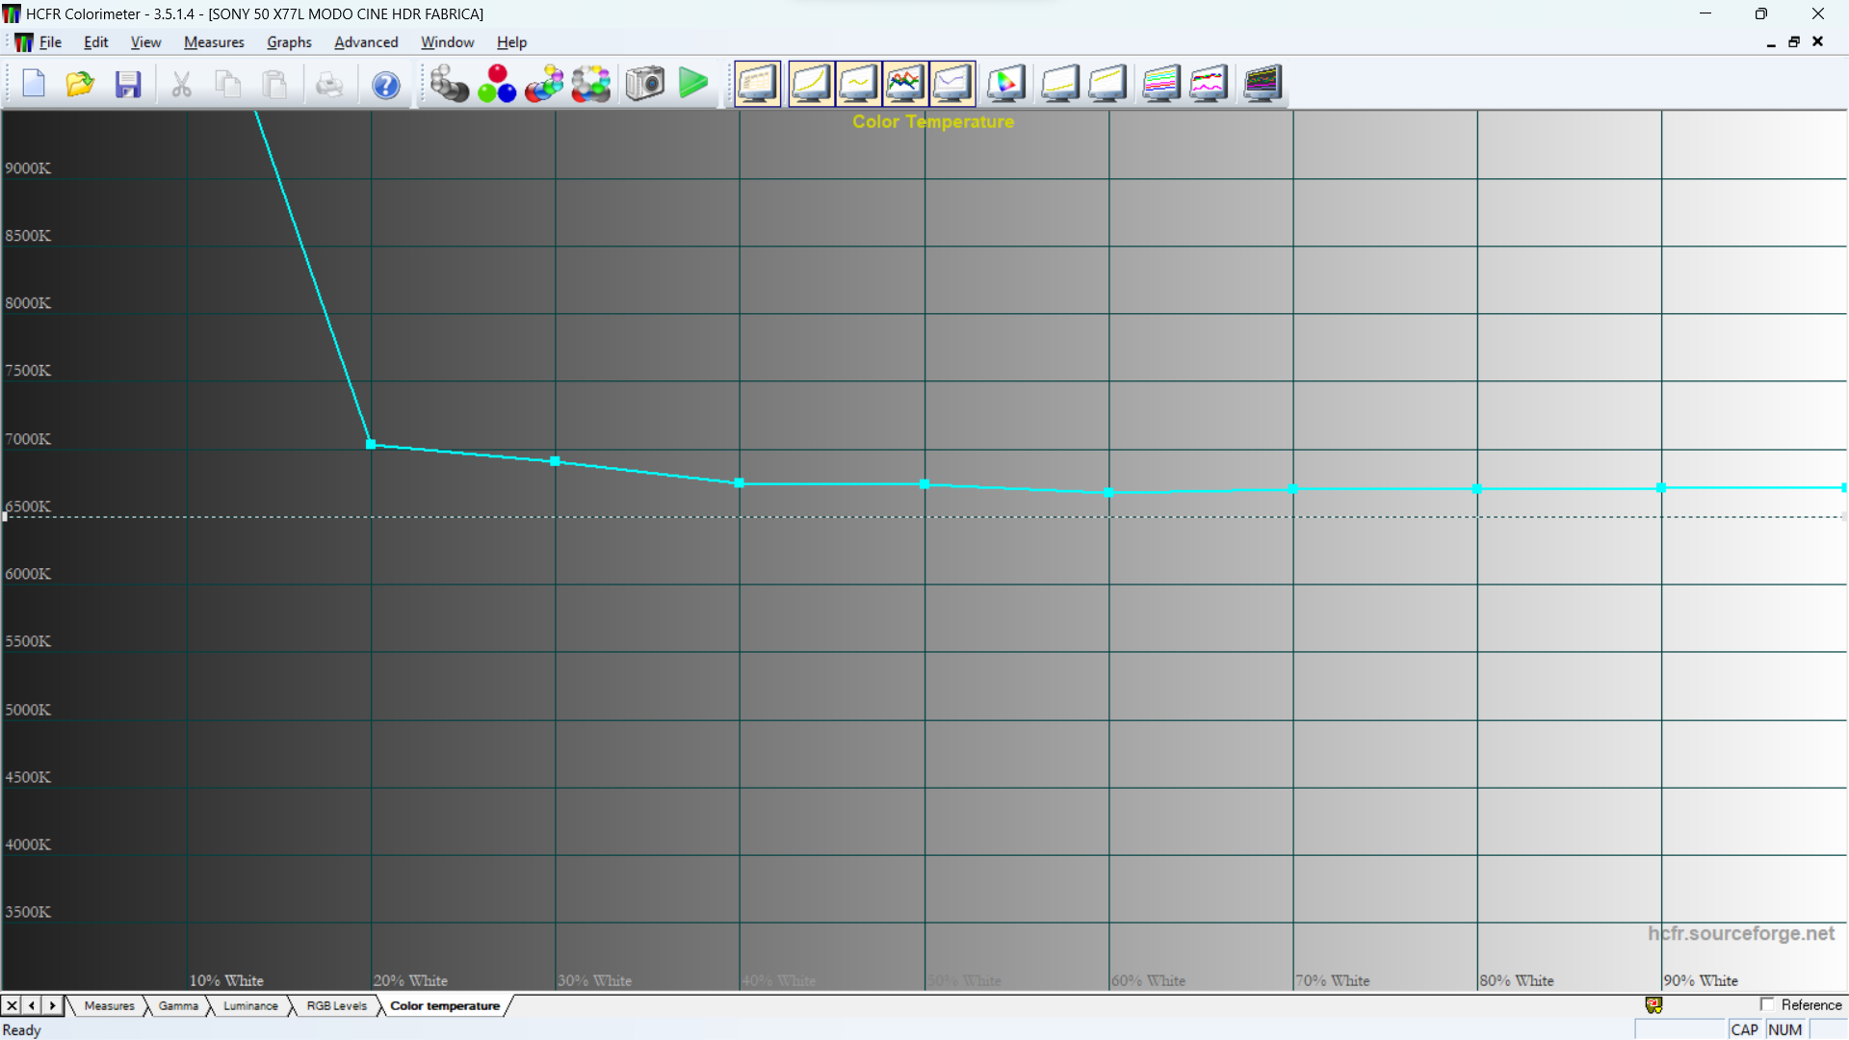Click the Copy icon in toolbar

228,84
